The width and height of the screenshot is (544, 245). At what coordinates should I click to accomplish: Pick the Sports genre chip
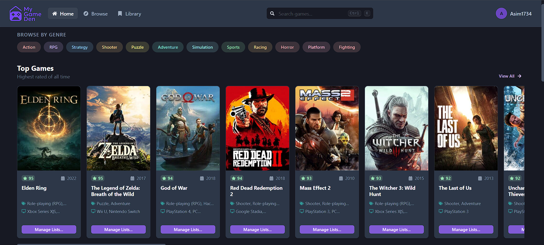(x=233, y=47)
